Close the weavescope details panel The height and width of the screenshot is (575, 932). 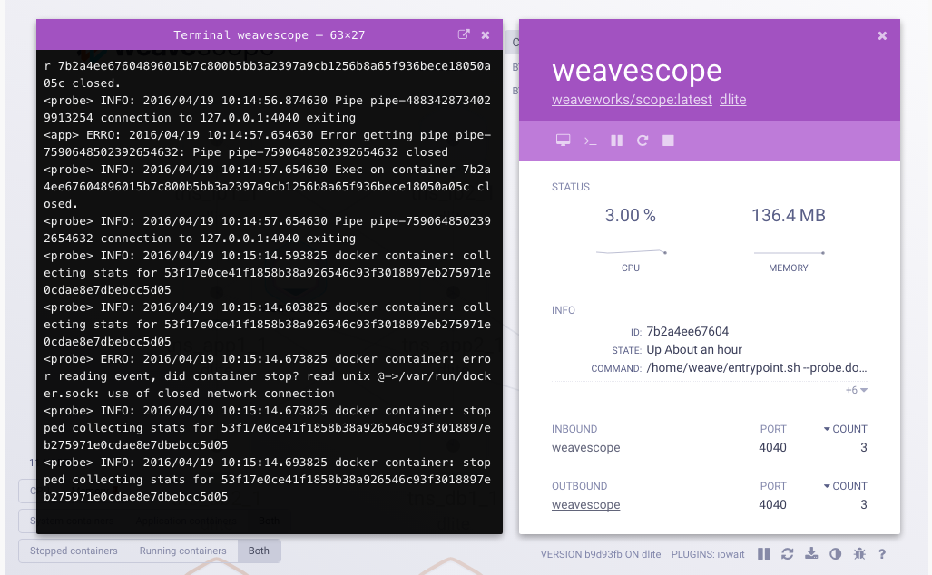883,35
